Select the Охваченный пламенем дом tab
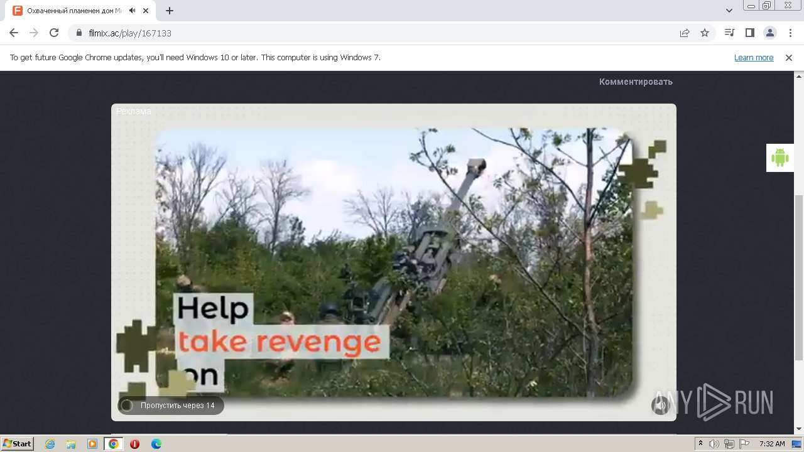804x452 pixels. point(74,11)
